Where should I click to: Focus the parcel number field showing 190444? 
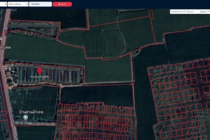click(40, 4)
